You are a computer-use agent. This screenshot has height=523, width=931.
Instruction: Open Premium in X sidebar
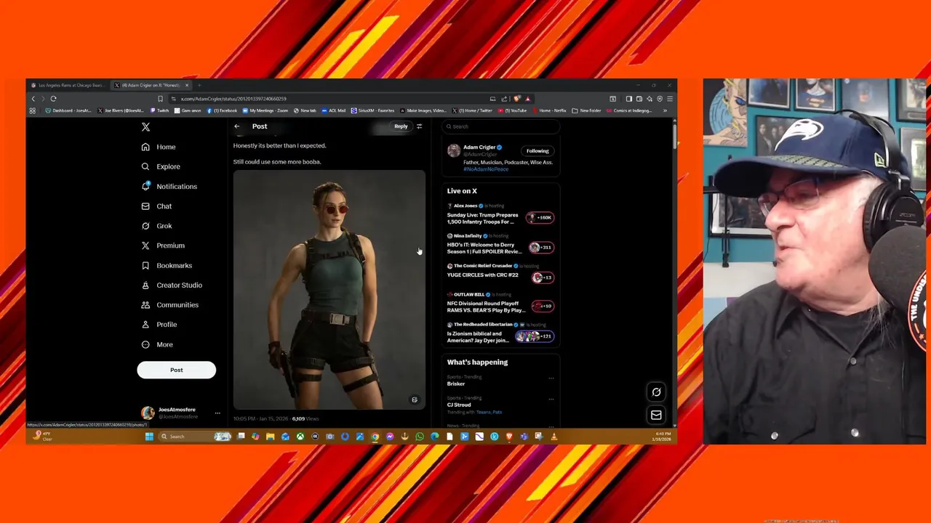(x=163, y=246)
